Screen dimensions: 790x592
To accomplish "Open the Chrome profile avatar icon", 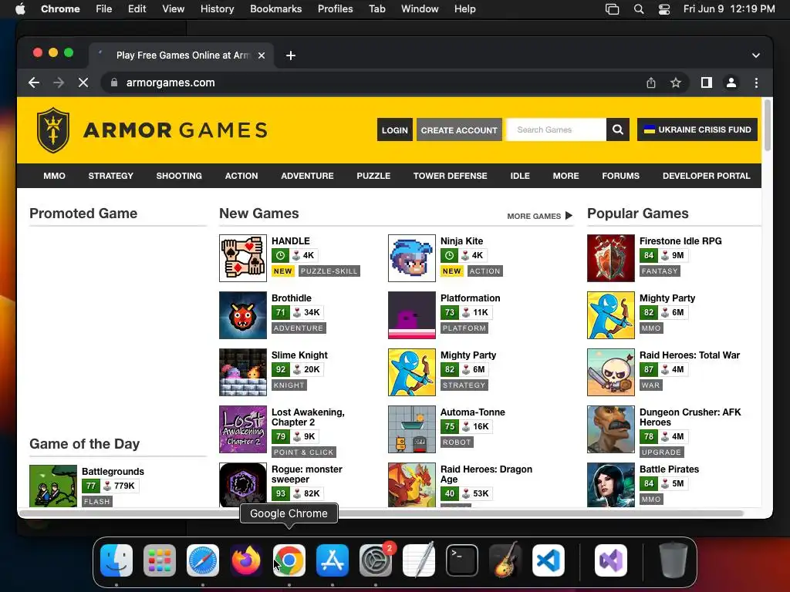I will point(731,82).
